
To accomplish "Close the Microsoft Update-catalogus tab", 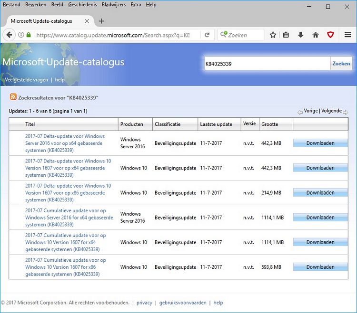I will tap(87, 21).
